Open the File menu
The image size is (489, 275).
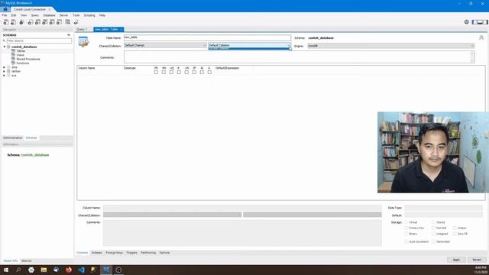point(5,15)
